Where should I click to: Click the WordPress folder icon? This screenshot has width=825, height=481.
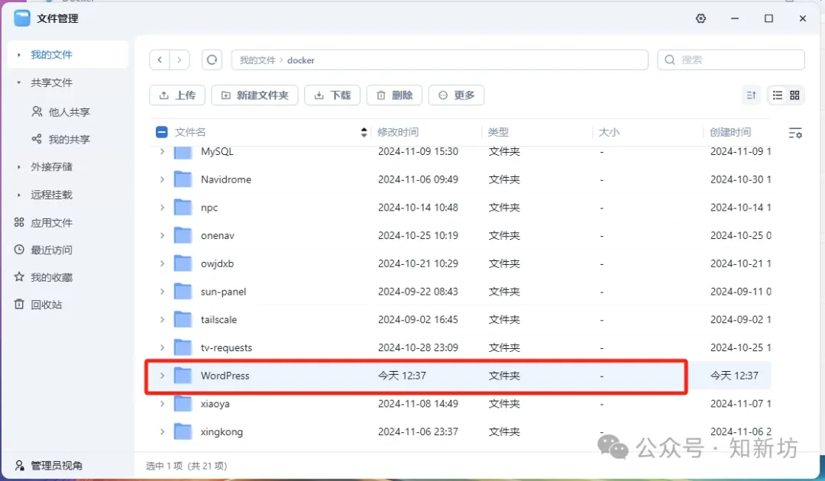click(183, 376)
